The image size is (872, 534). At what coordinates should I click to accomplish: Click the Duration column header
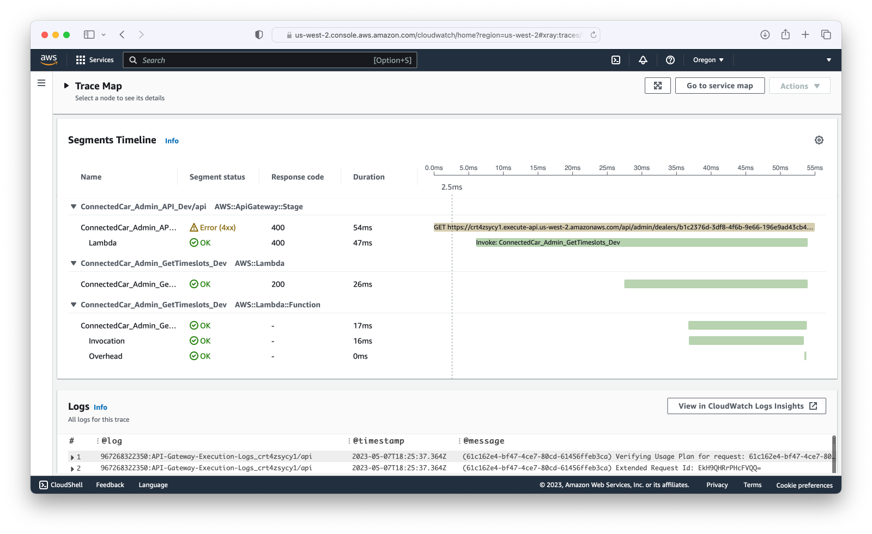click(369, 177)
